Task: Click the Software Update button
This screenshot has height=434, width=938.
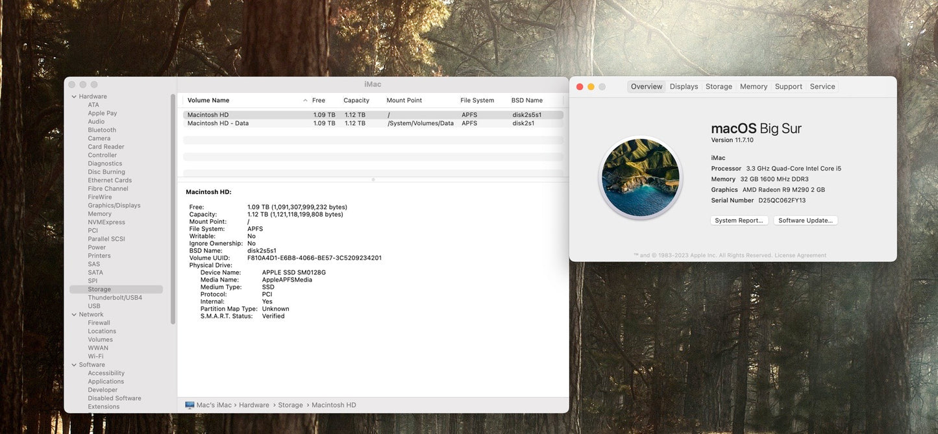Action: [x=805, y=221]
